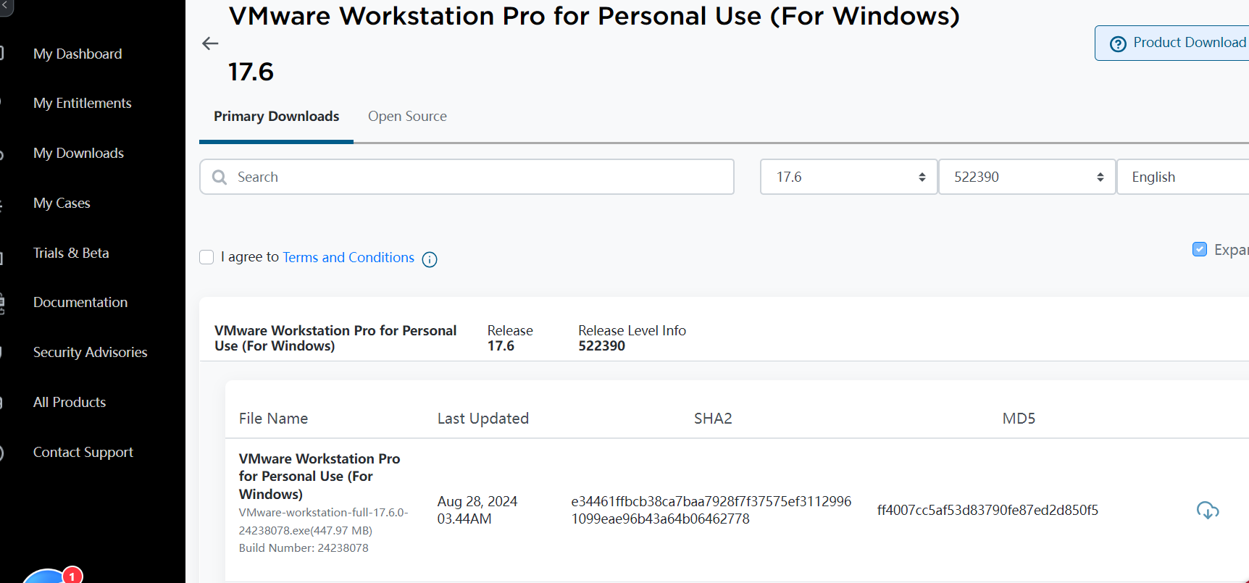The image size is (1249, 583).
Task: Click the download cloud icon for VMware Workstation Pro
Action: coord(1207,510)
